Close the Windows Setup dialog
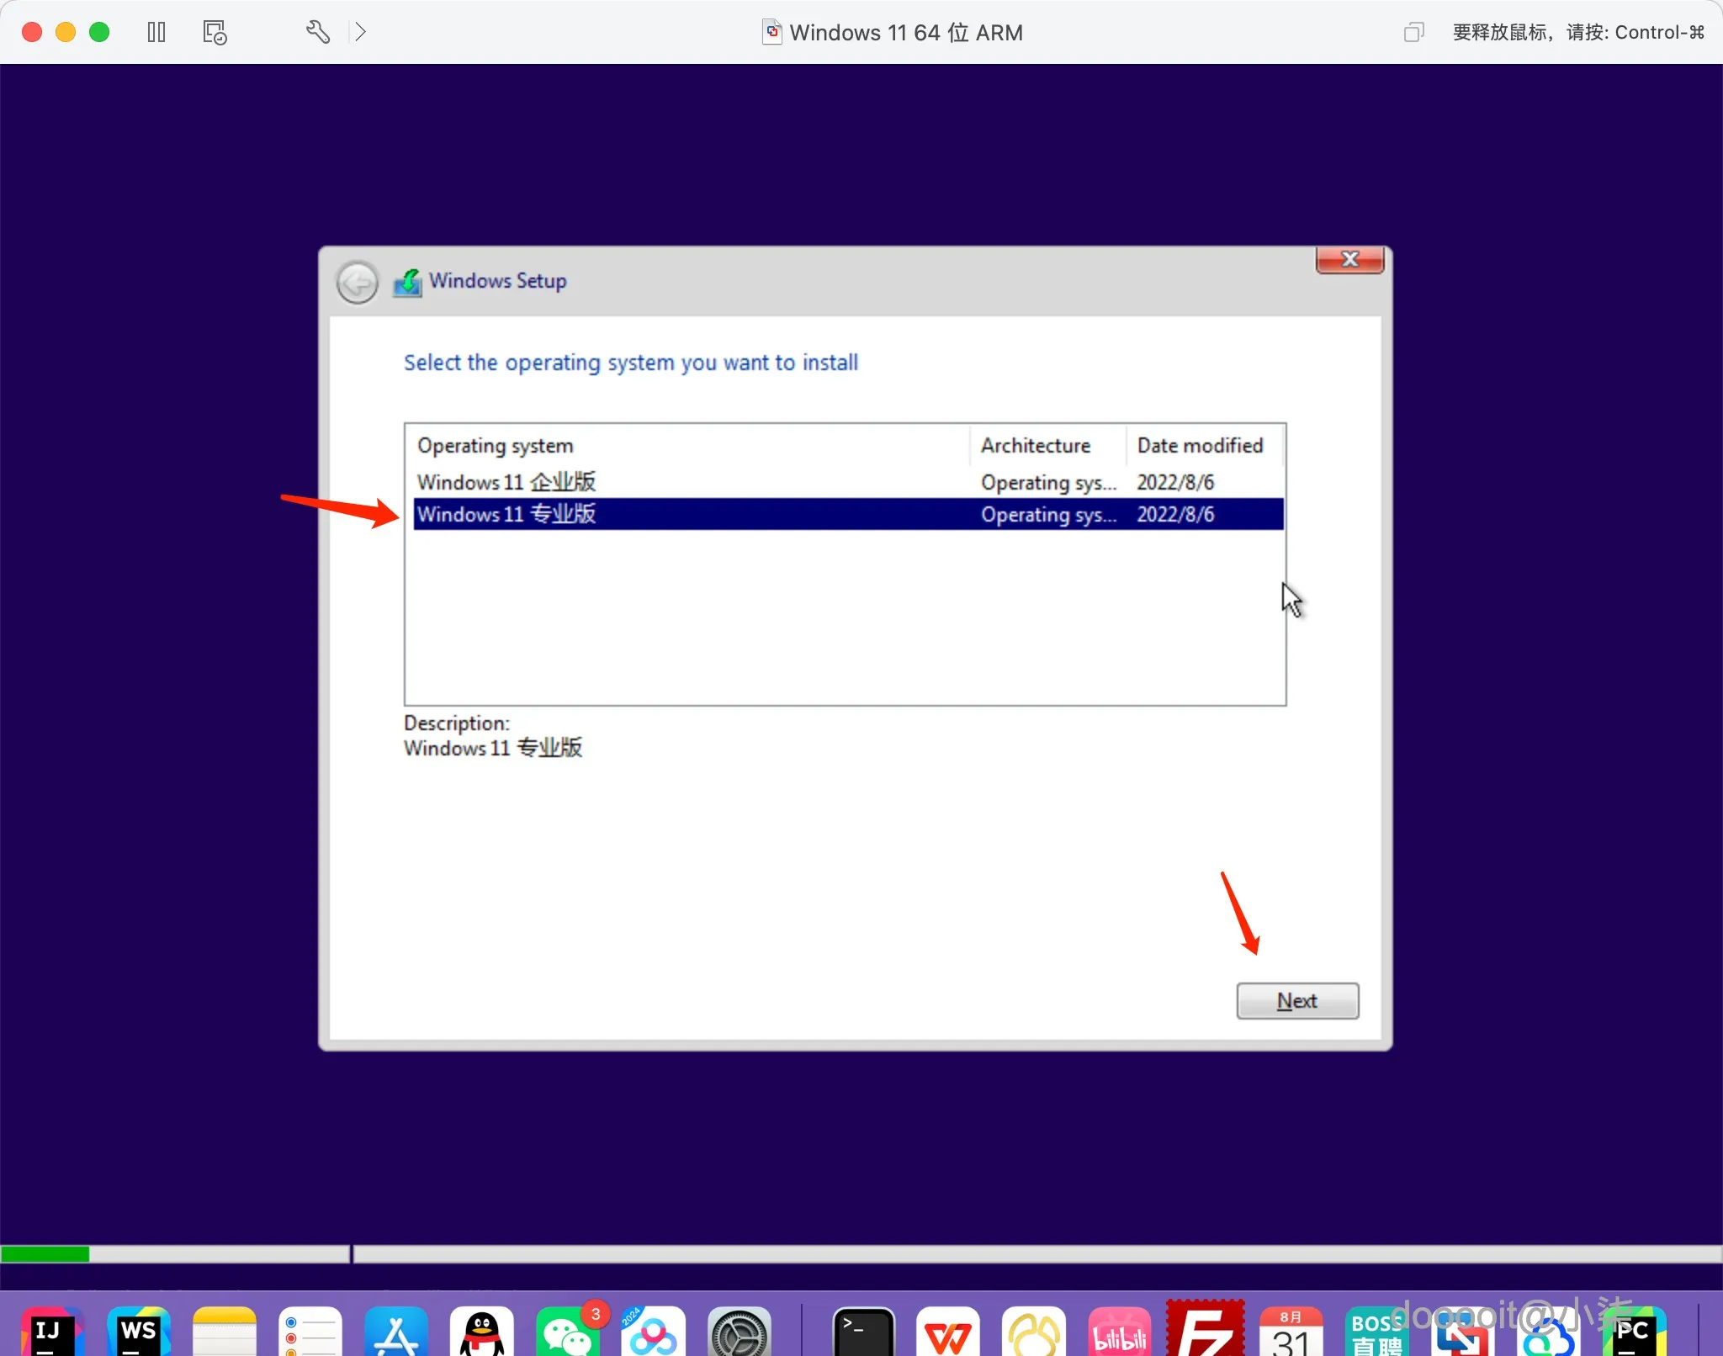Image resolution: width=1723 pixels, height=1356 pixels. click(1349, 260)
